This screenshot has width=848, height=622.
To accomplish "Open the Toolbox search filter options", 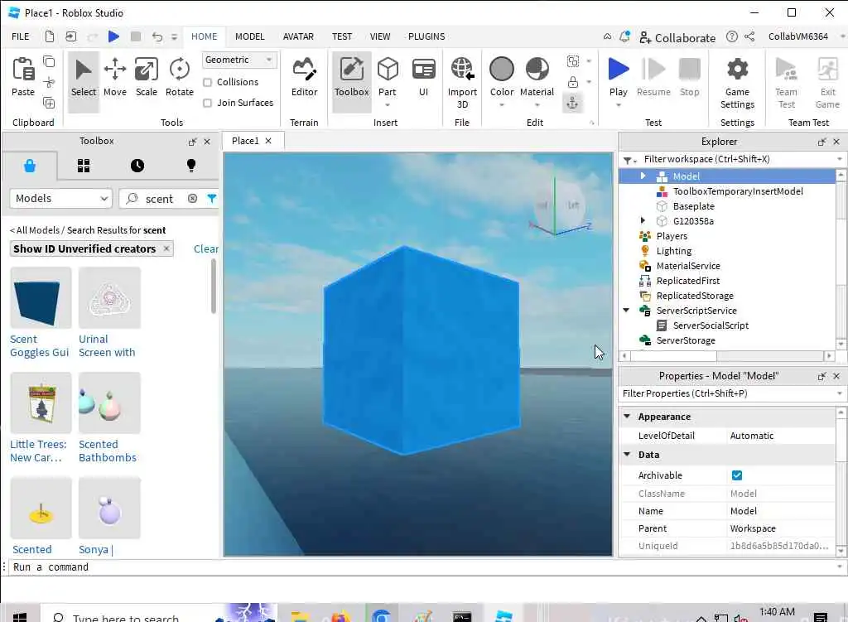I will pos(211,199).
